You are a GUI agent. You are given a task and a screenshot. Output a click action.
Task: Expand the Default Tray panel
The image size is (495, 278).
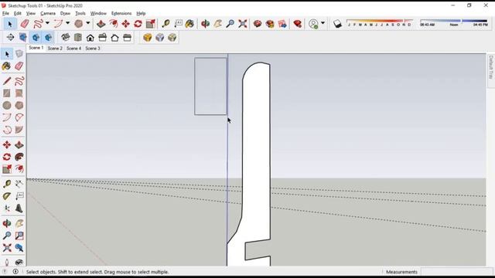[490, 67]
